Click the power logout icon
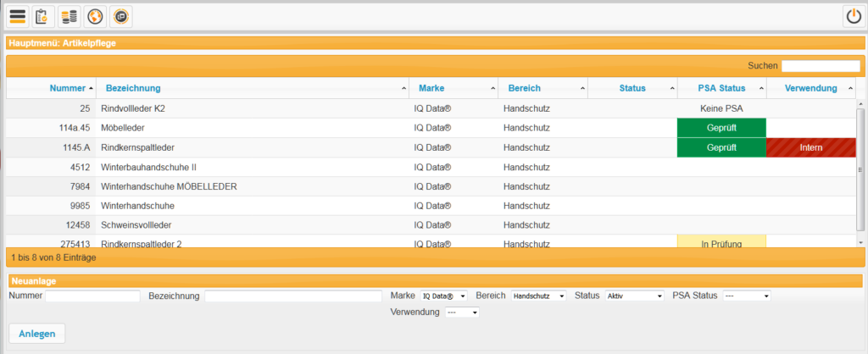Viewport: 868px width, 354px height. click(x=853, y=17)
